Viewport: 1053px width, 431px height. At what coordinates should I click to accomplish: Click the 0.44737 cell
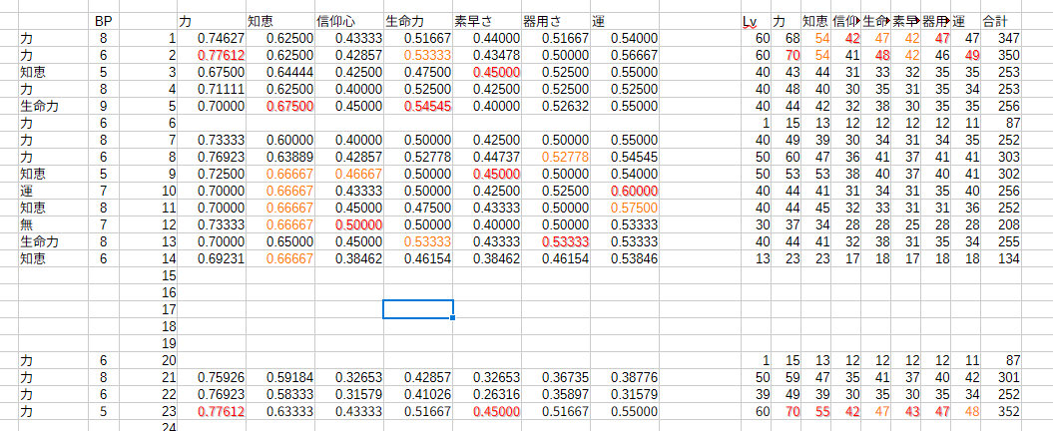pyautogui.click(x=487, y=157)
